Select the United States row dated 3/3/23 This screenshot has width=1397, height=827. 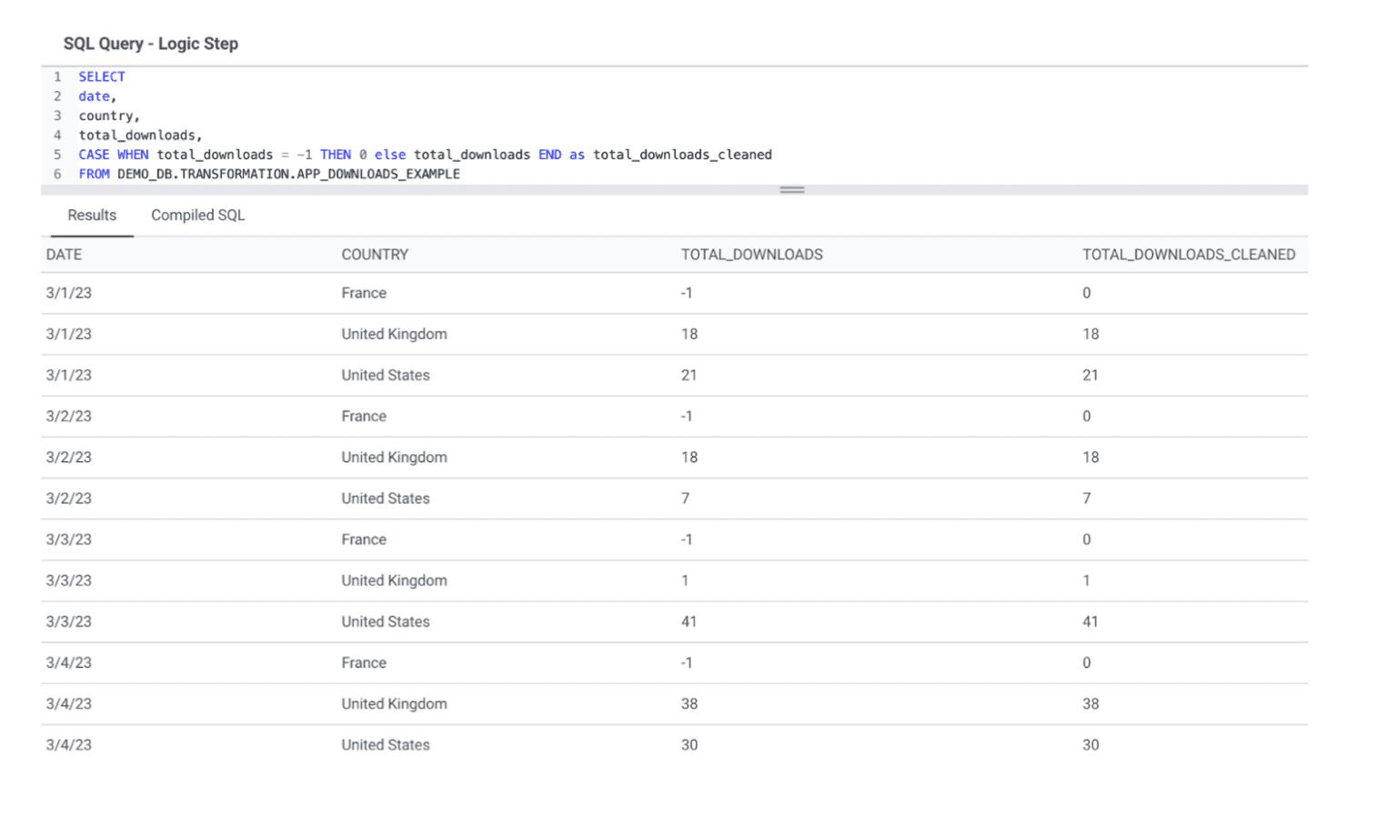tap(385, 621)
